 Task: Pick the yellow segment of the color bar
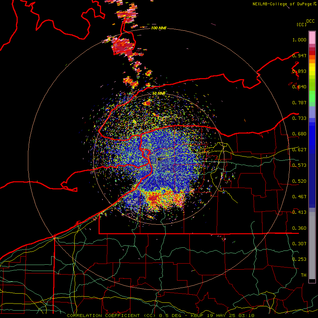312,70
